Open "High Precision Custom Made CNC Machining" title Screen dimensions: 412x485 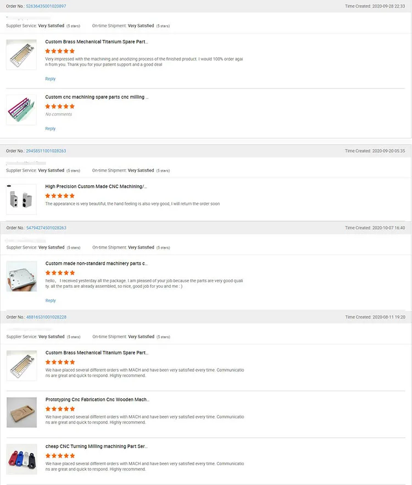(x=96, y=186)
